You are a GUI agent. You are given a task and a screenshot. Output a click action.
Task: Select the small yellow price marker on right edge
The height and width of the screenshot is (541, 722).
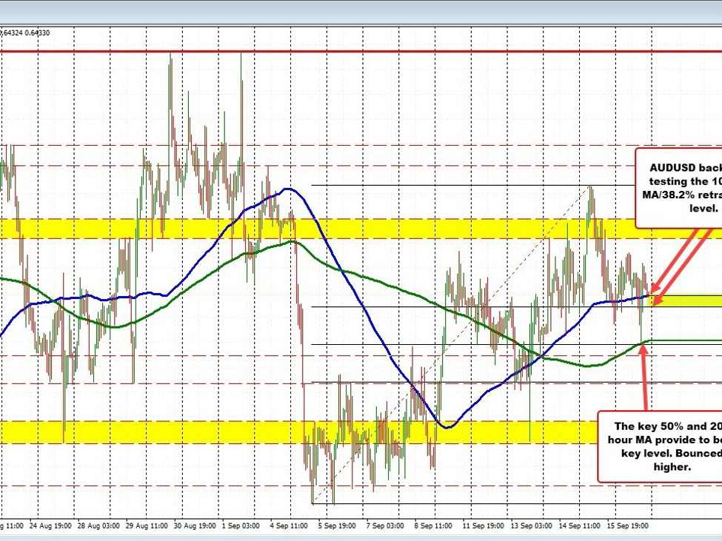click(689, 301)
